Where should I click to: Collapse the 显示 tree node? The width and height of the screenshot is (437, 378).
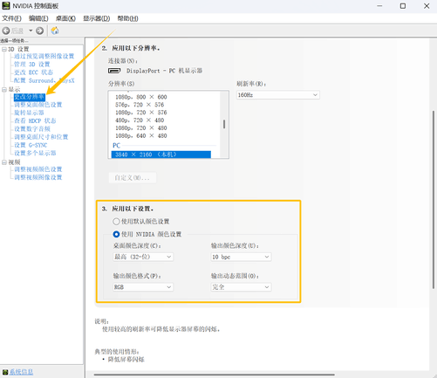click(x=4, y=90)
